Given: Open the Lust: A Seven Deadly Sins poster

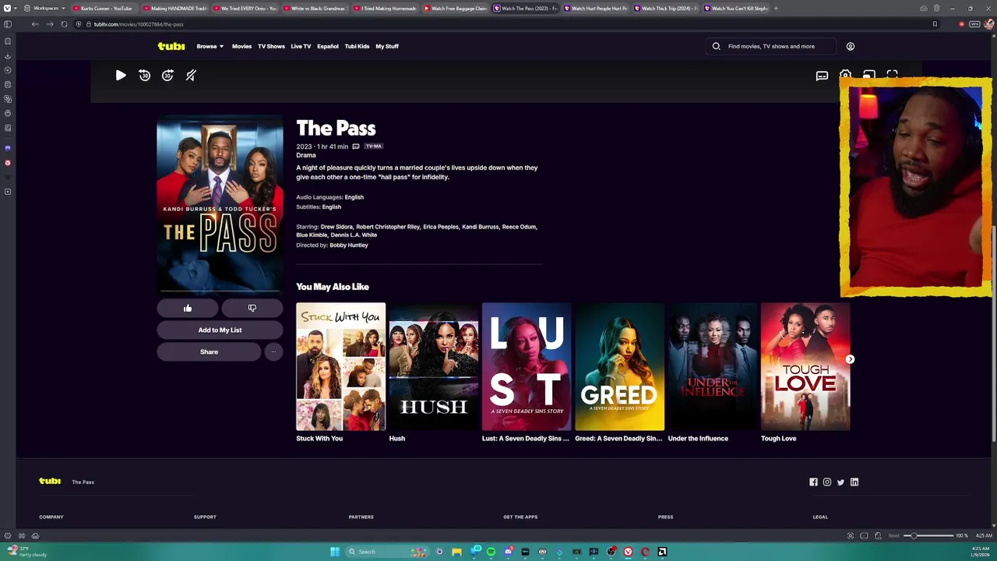Looking at the screenshot, I should (527, 367).
